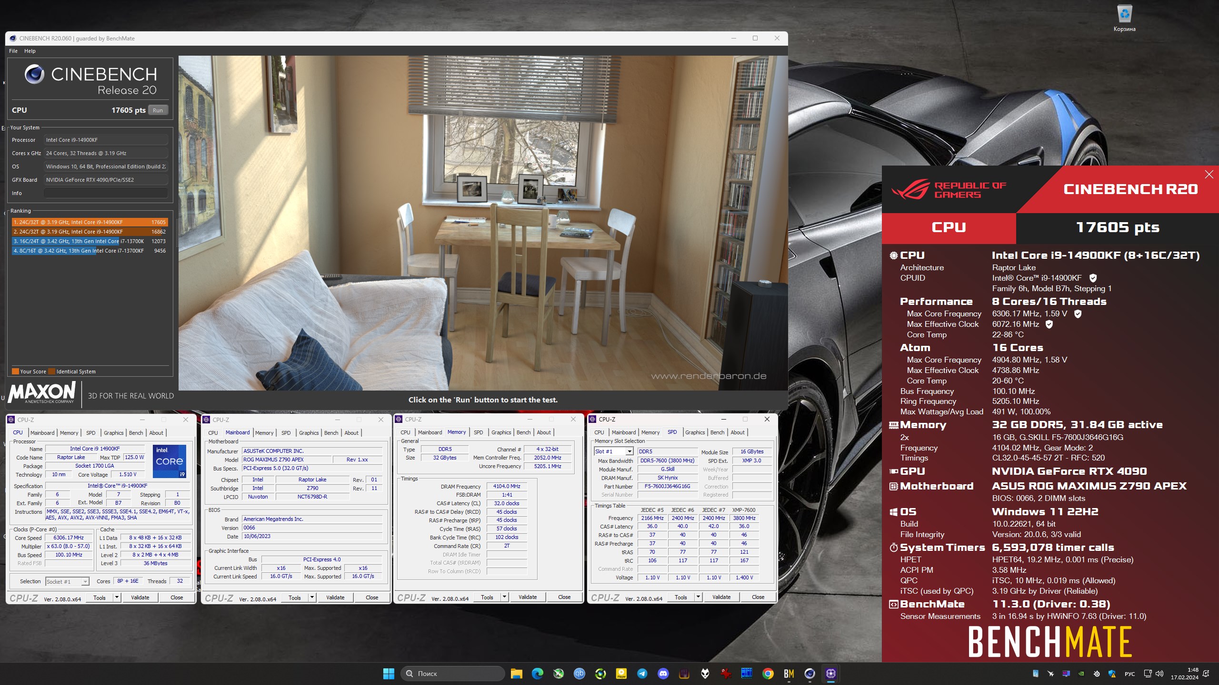
Task: Click Close button in CPU-Z Memory window
Action: [564, 597]
